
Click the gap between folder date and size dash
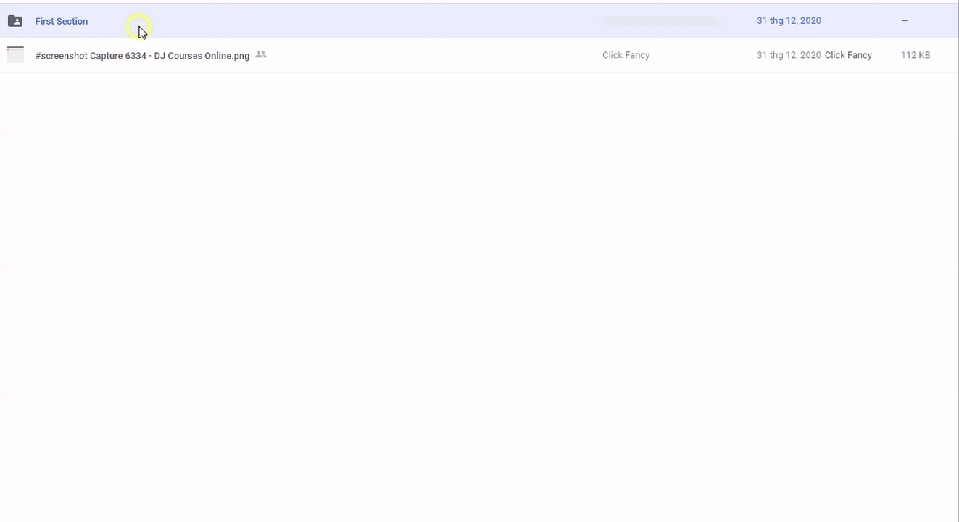[863, 21]
